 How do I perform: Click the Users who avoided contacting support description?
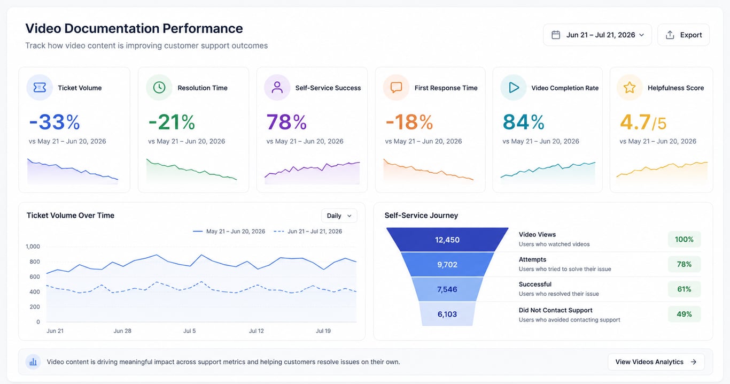[570, 320]
